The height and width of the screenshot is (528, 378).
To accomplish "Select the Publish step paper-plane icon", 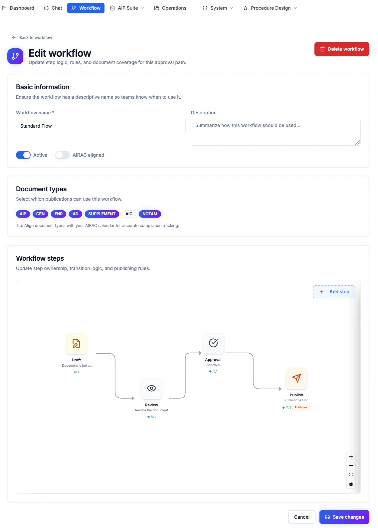I will point(296,378).
